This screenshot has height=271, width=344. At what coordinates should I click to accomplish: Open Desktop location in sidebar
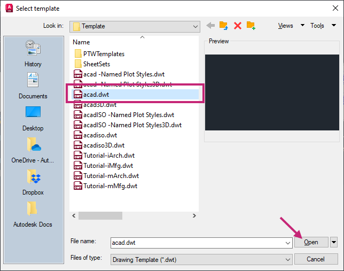[x=33, y=119]
